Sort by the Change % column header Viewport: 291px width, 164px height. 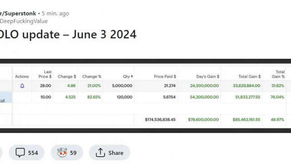[x=92, y=77]
